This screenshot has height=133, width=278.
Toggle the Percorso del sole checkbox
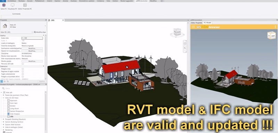coord(23,64)
